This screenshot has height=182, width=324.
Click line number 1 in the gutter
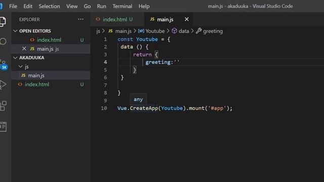coord(105,39)
